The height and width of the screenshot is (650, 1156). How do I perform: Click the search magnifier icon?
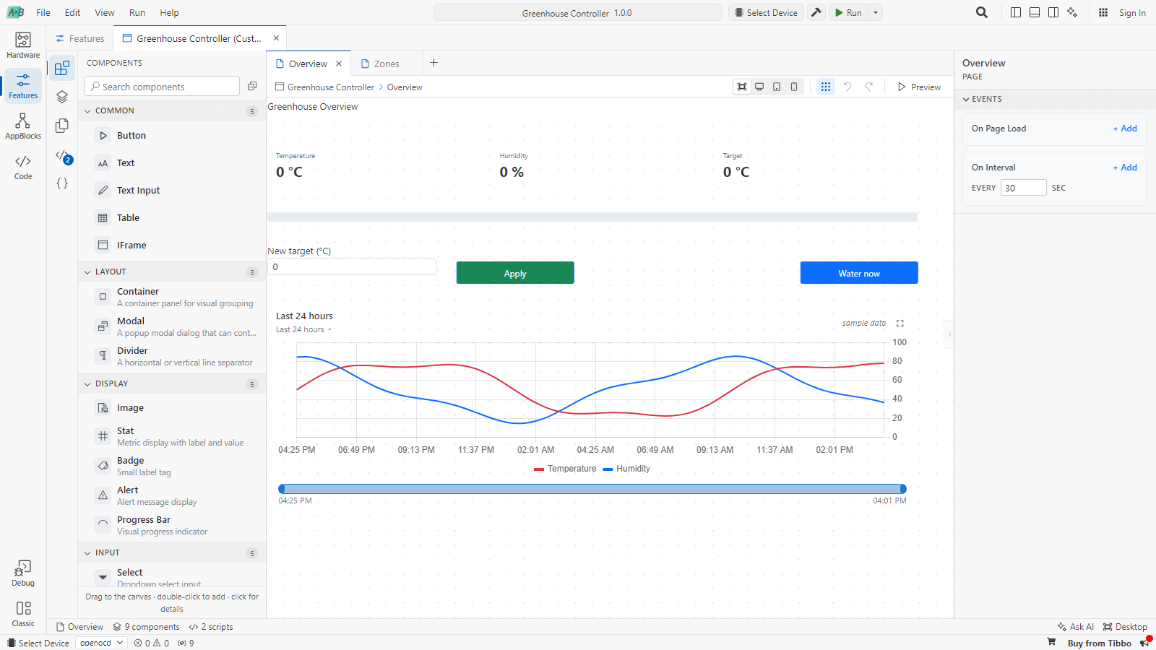pos(981,12)
